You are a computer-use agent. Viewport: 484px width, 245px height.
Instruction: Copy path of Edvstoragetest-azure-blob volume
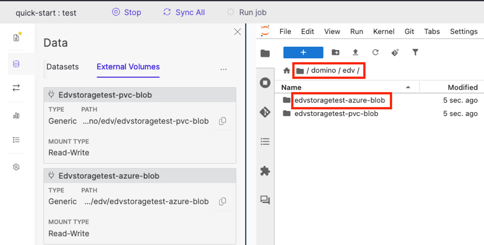[223, 201]
